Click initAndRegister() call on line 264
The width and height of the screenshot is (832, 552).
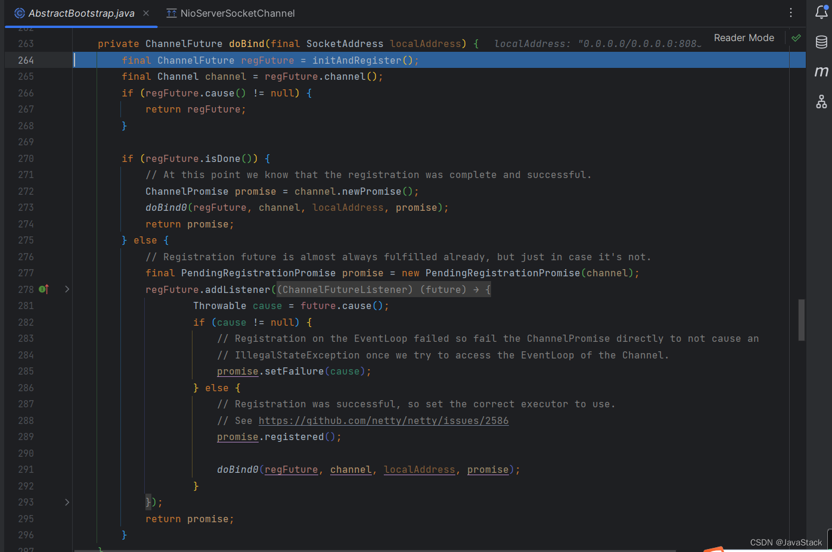tap(362, 60)
